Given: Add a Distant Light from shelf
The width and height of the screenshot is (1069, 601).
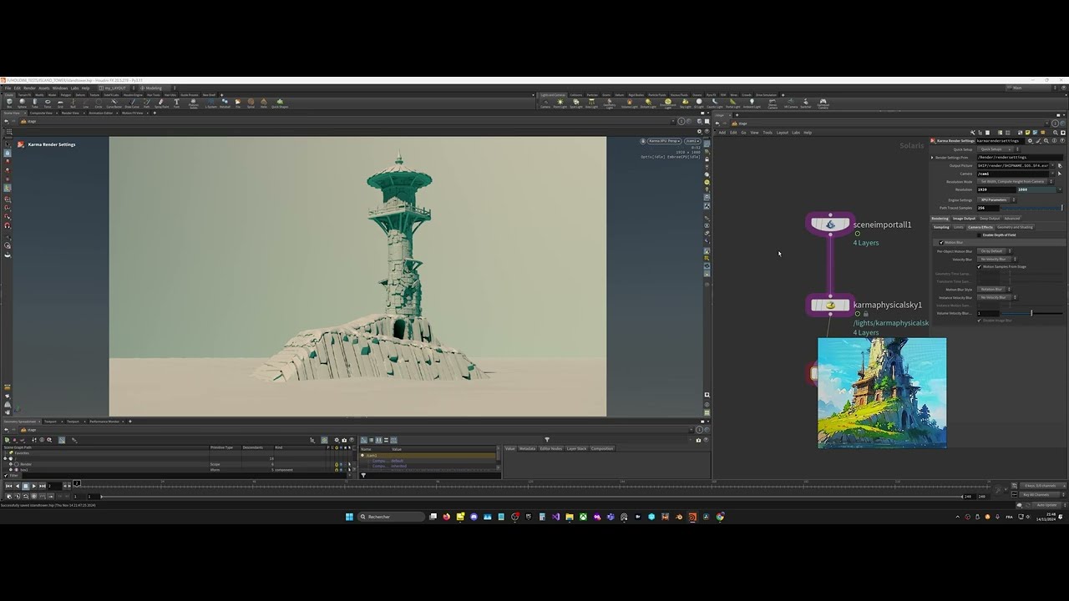Looking at the screenshot, I should click(648, 102).
